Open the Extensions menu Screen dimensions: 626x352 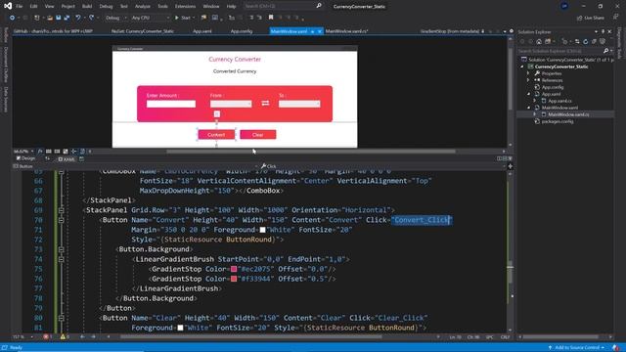coord(185,7)
